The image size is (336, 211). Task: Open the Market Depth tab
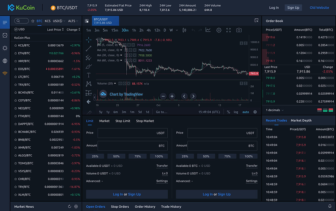click(x=301, y=120)
